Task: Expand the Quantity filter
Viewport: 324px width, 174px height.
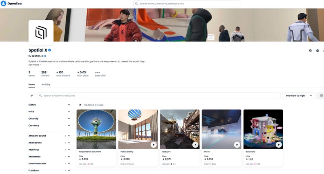Action: 49,118
